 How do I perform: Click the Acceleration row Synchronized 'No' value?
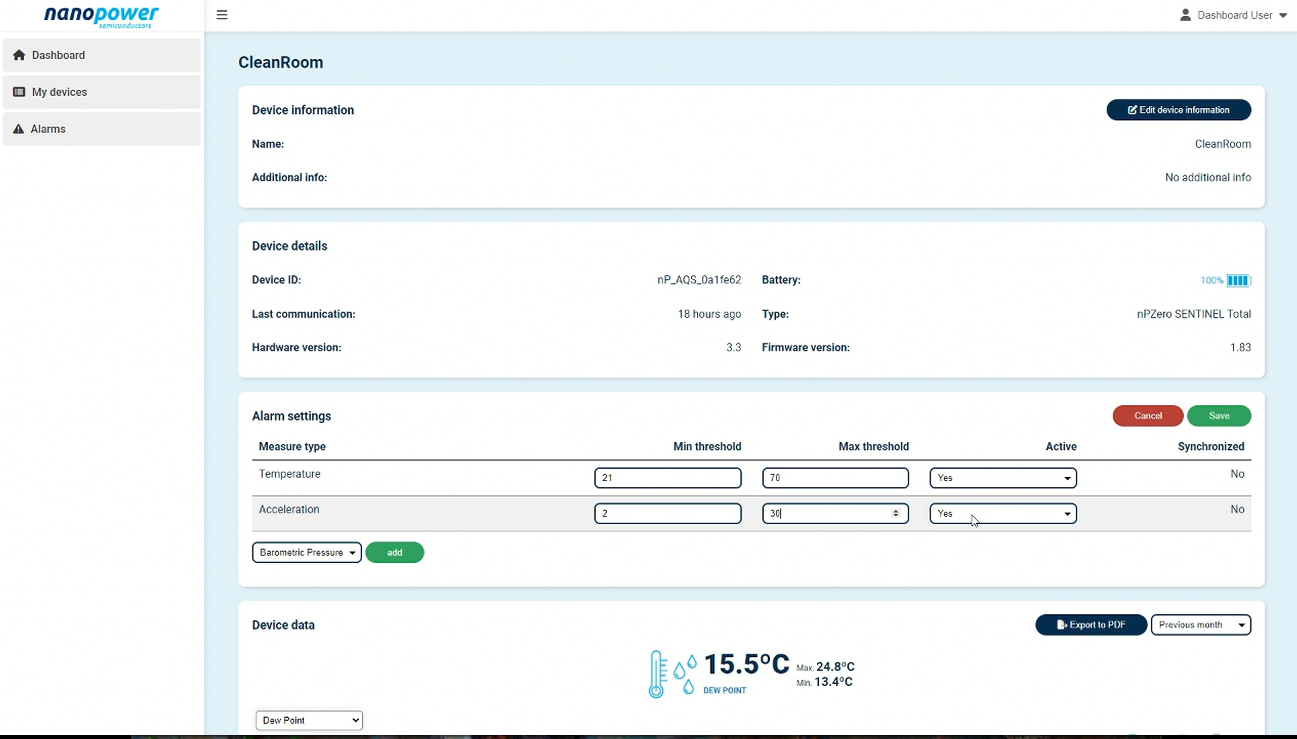pos(1237,509)
